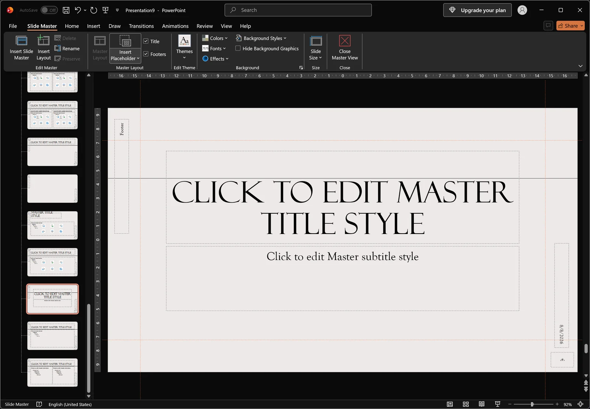Click the 92% zoom level
The image size is (590, 409).
(x=568, y=404)
